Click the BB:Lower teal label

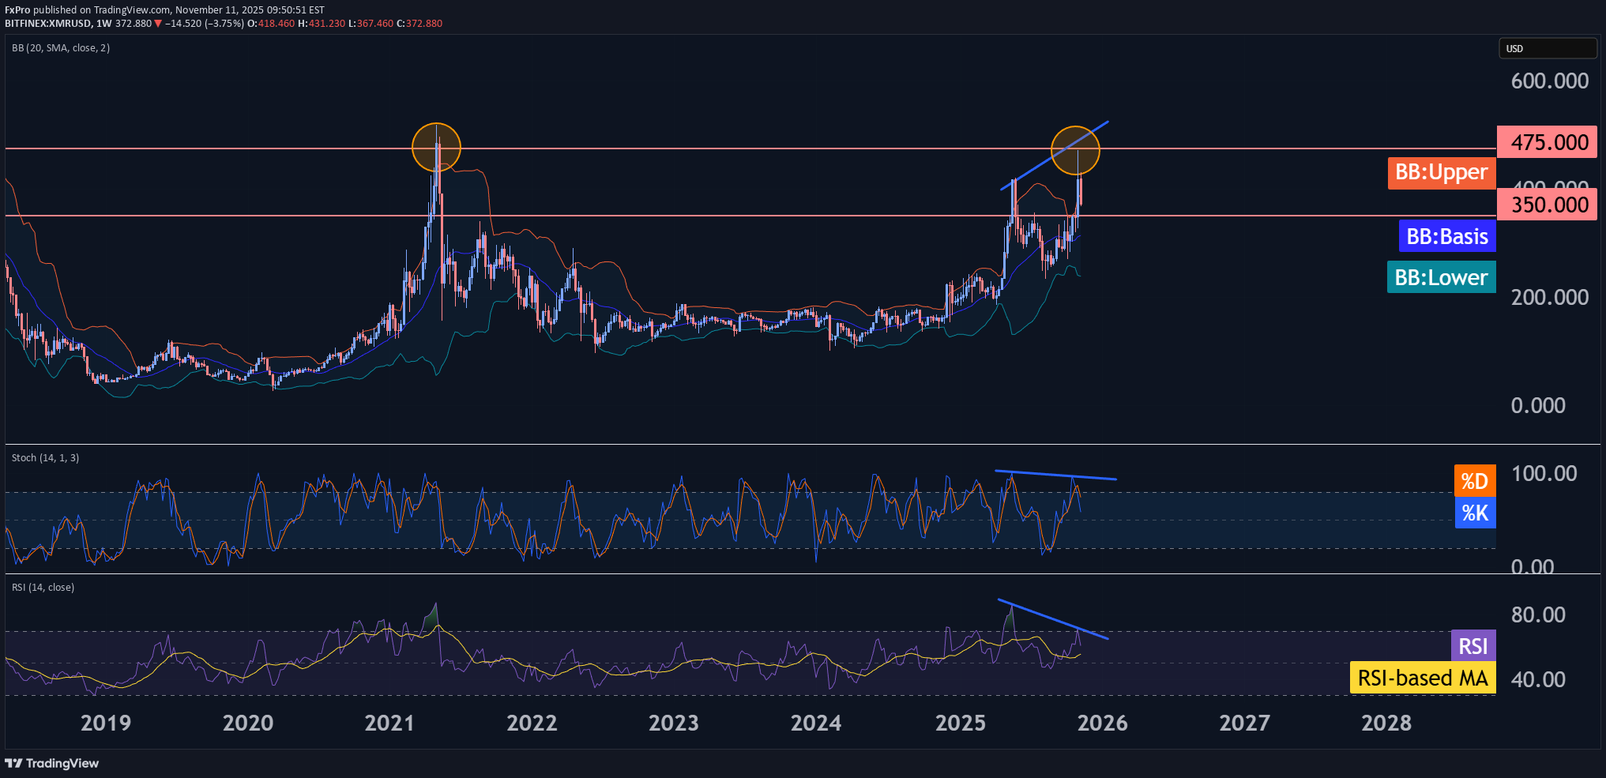[1441, 278]
